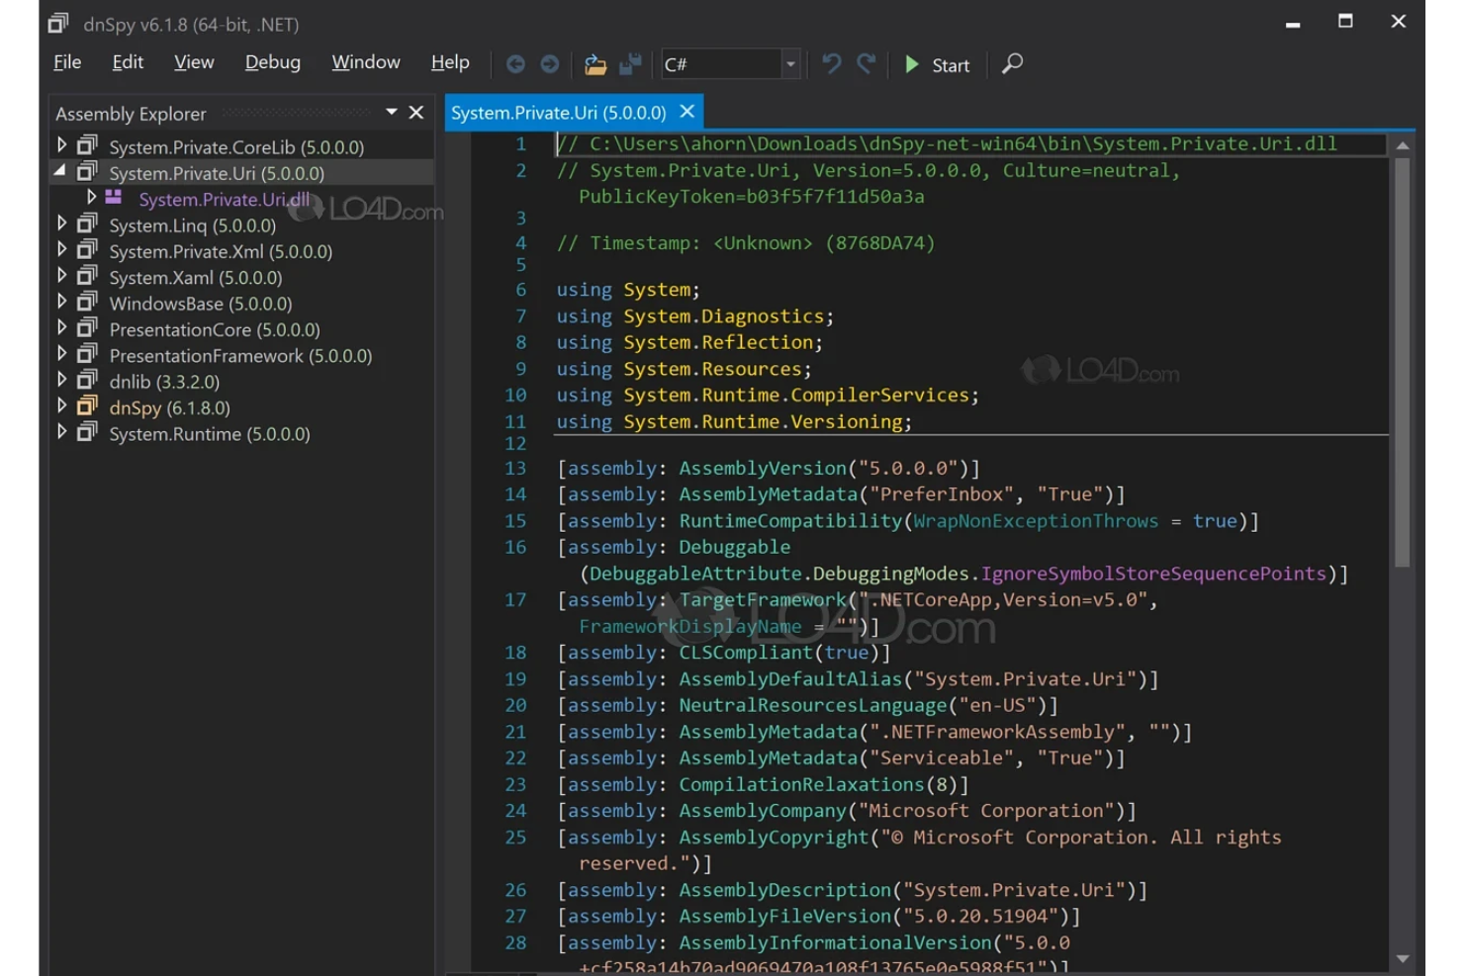Click the Save All toolbar icon

(x=630, y=64)
